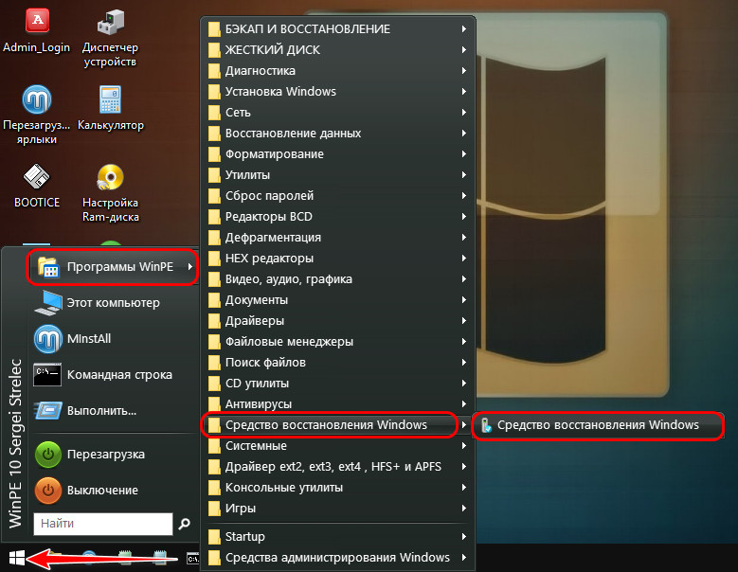
Task: Click the folder icon beside Игры
Action: pyautogui.click(x=214, y=509)
